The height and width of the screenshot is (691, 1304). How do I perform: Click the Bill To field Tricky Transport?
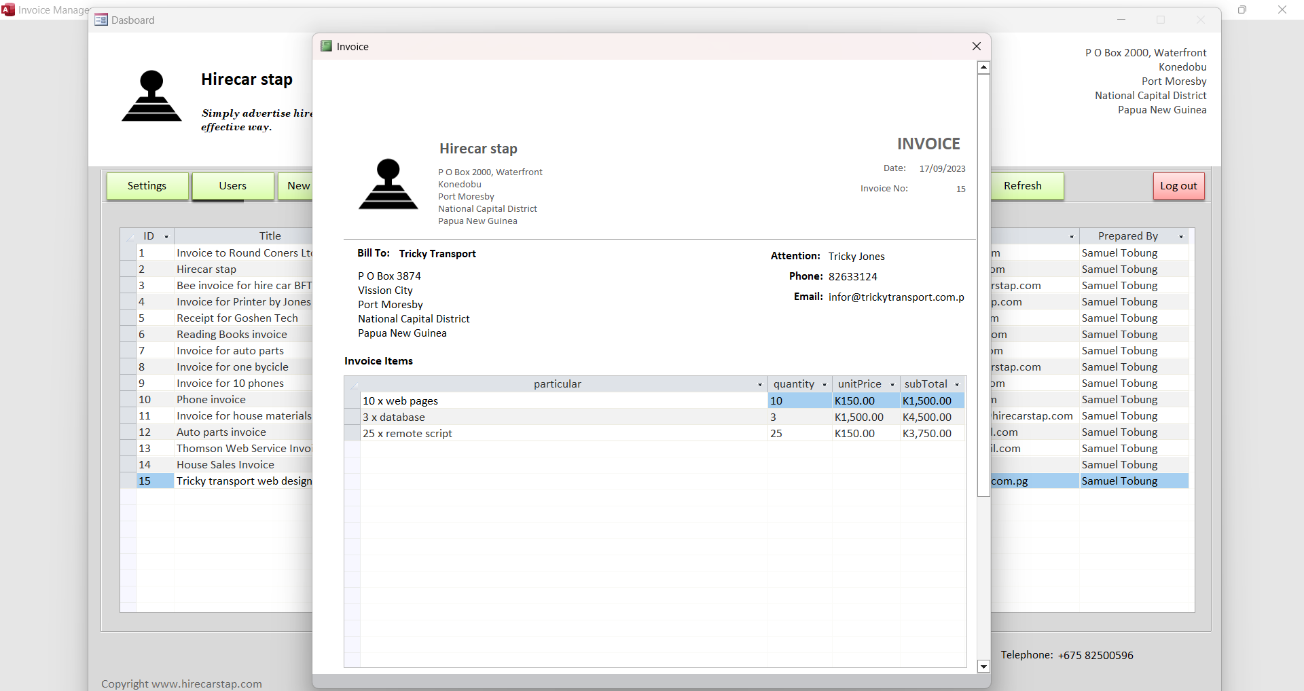pos(437,253)
